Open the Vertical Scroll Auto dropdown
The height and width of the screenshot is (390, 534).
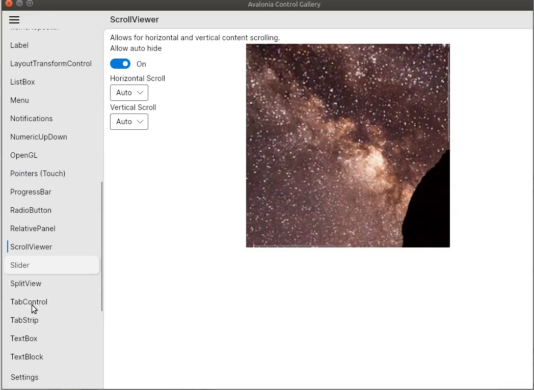pyautogui.click(x=129, y=122)
